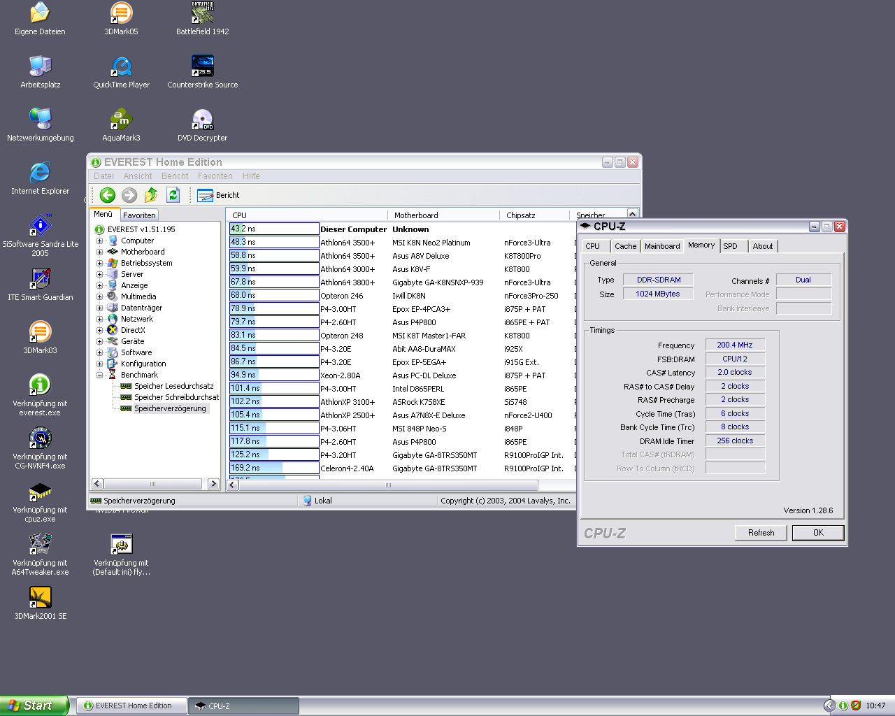Screen dimensions: 895x716
Task: Select Speicher Lesedurchsatz benchmark item
Action: point(173,386)
